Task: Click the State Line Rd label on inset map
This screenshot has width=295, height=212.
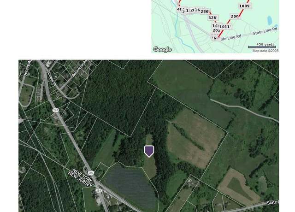Action: click(x=265, y=31)
